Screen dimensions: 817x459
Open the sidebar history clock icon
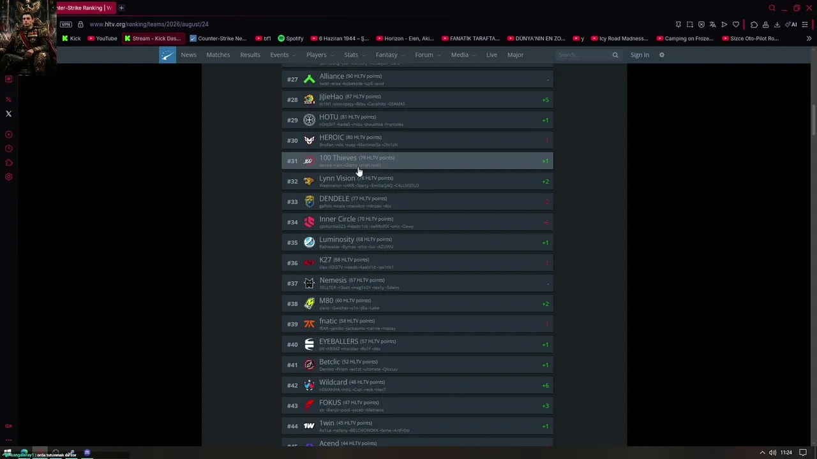(9, 149)
